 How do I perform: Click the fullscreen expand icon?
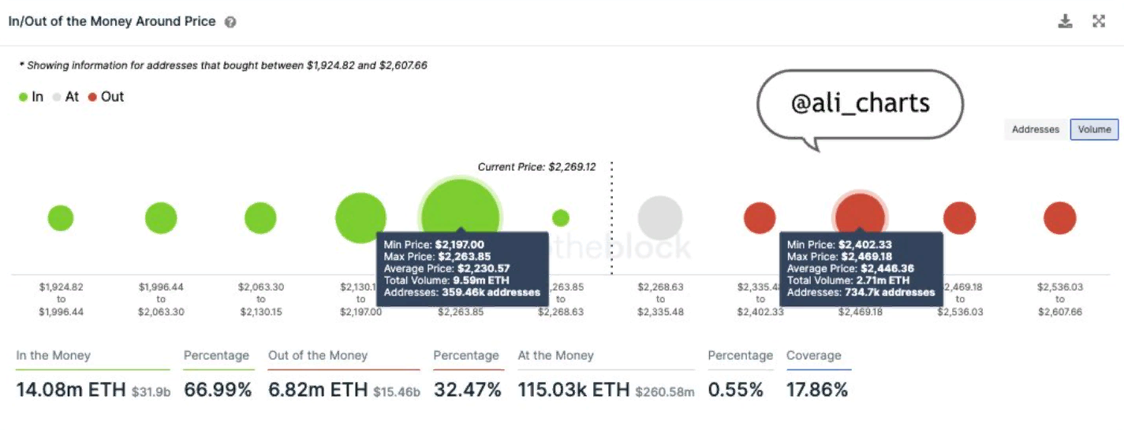[x=1098, y=21]
